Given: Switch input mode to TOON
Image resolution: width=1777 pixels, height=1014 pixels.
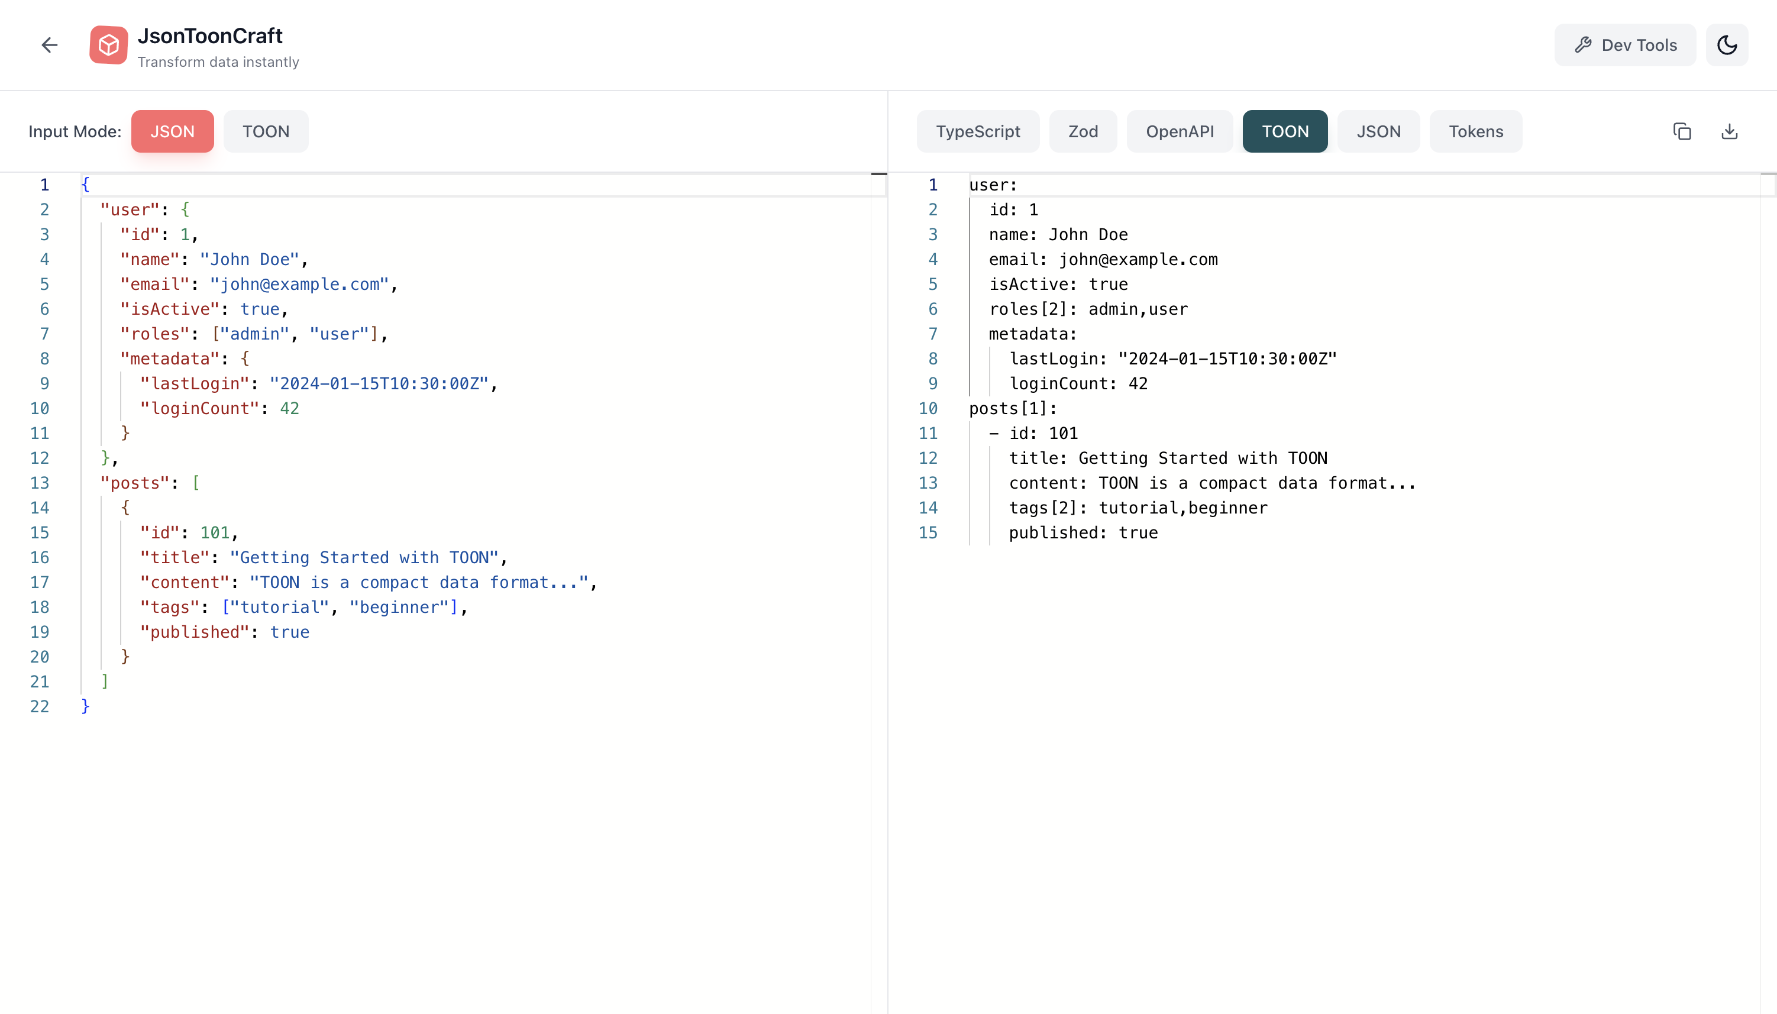Looking at the screenshot, I should pyautogui.click(x=265, y=131).
